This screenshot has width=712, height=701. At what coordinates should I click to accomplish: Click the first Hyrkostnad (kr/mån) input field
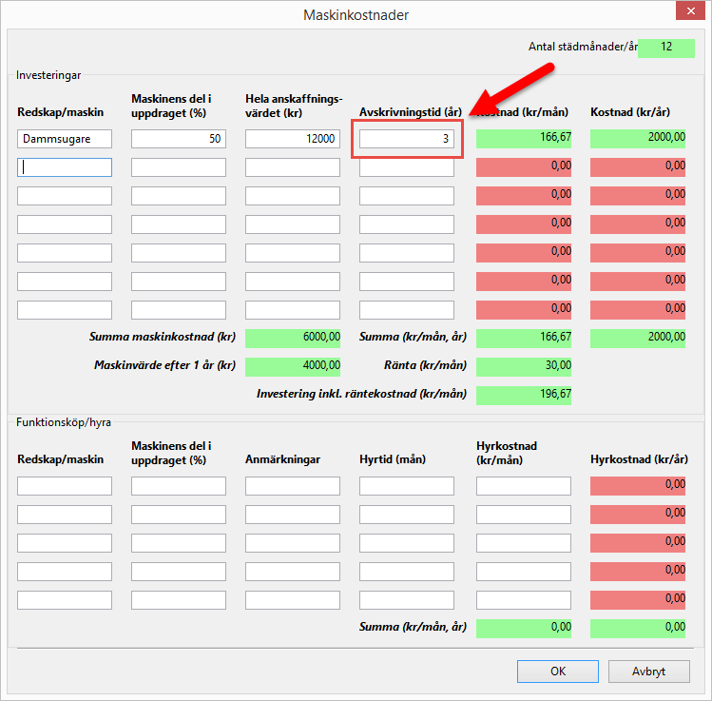524,486
